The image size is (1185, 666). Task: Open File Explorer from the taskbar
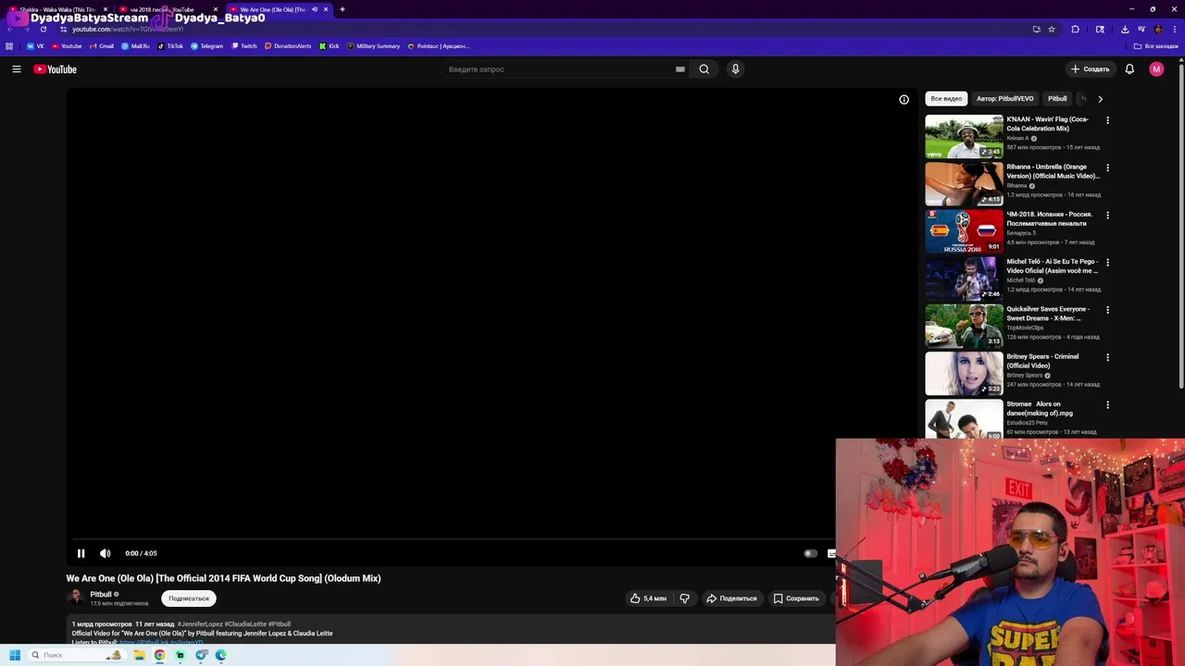(139, 655)
